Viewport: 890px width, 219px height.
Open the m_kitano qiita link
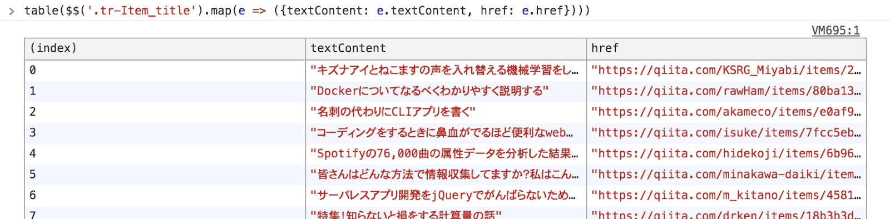coord(726,196)
